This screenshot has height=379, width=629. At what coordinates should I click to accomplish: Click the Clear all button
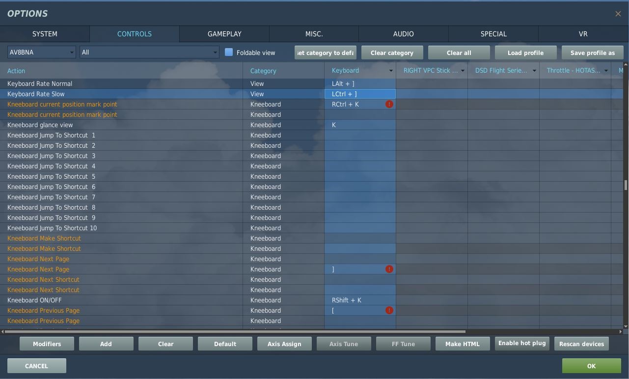pos(459,53)
